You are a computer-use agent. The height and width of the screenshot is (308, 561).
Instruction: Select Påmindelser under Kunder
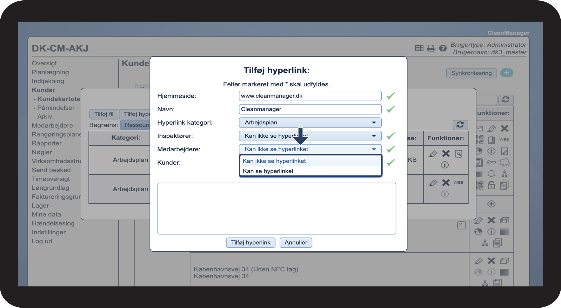tap(56, 108)
